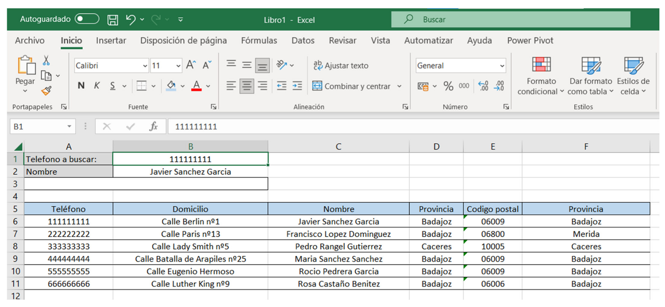
Task: Click the Format Painter brush icon
Action: click(46, 91)
